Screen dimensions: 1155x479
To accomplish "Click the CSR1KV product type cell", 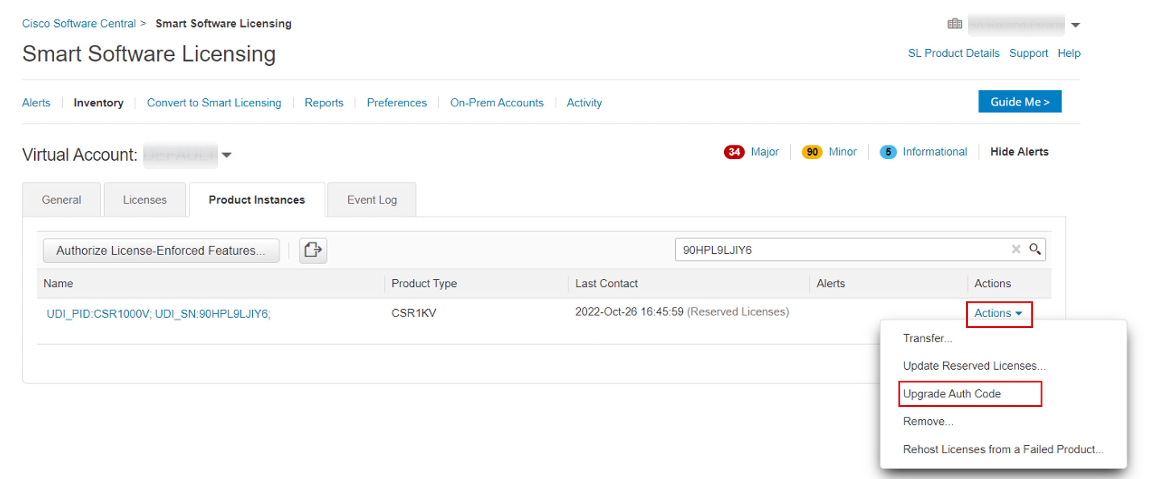I will point(413,313).
